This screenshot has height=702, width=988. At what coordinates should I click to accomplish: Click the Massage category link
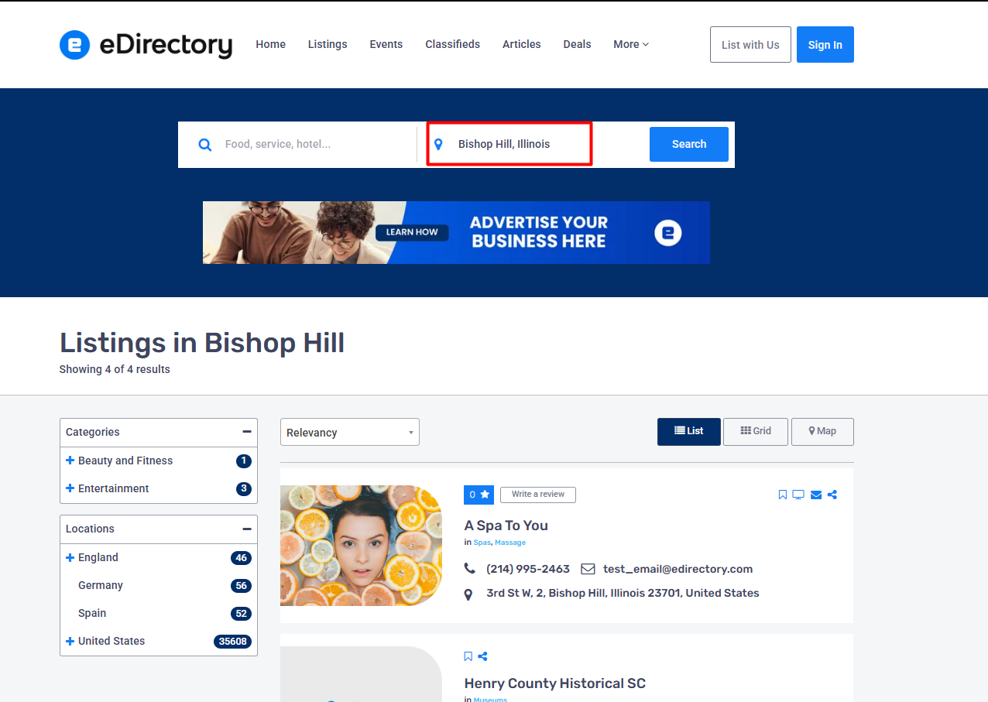coord(510,543)
